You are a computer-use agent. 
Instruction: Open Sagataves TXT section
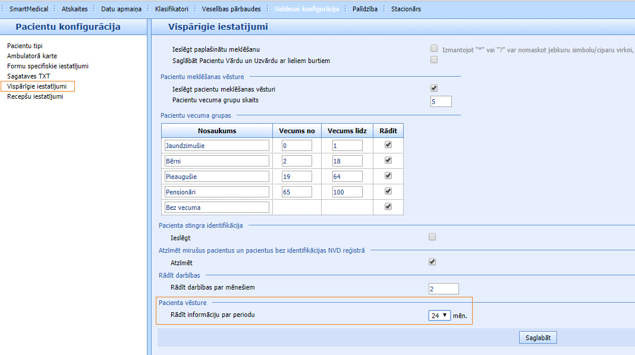tap(29, 76)
